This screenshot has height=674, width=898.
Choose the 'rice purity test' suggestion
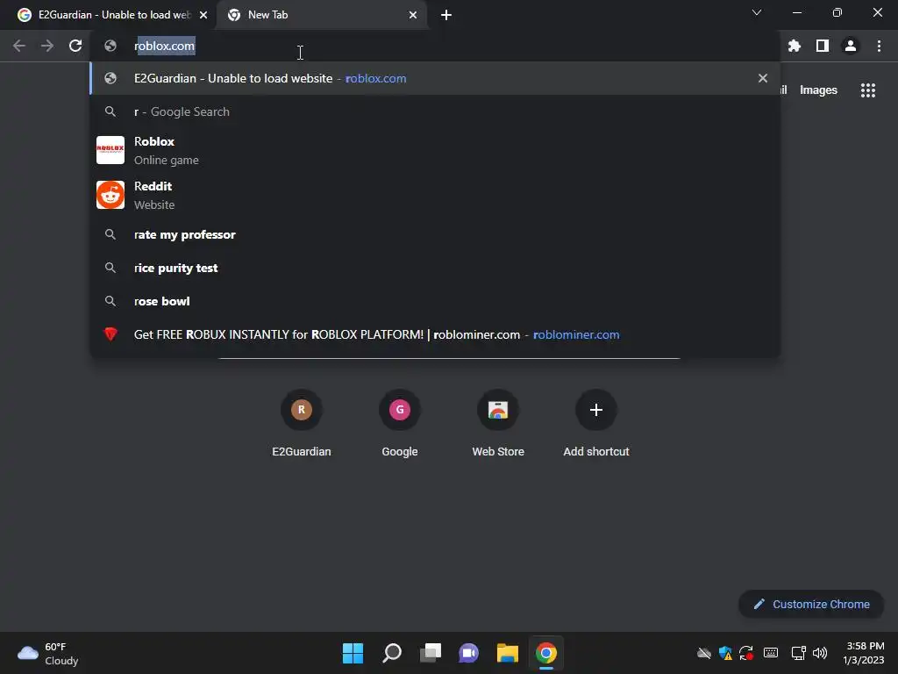coord(435,268)
